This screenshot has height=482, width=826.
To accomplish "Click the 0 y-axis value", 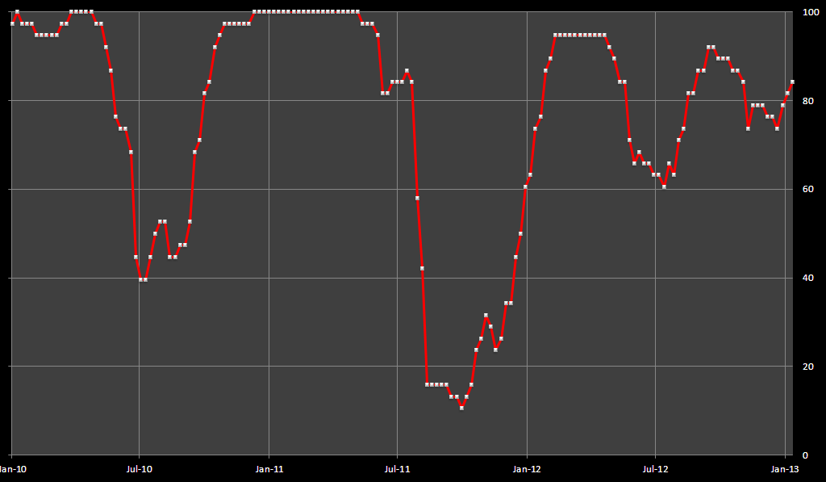I will click(x=805, y=455).
